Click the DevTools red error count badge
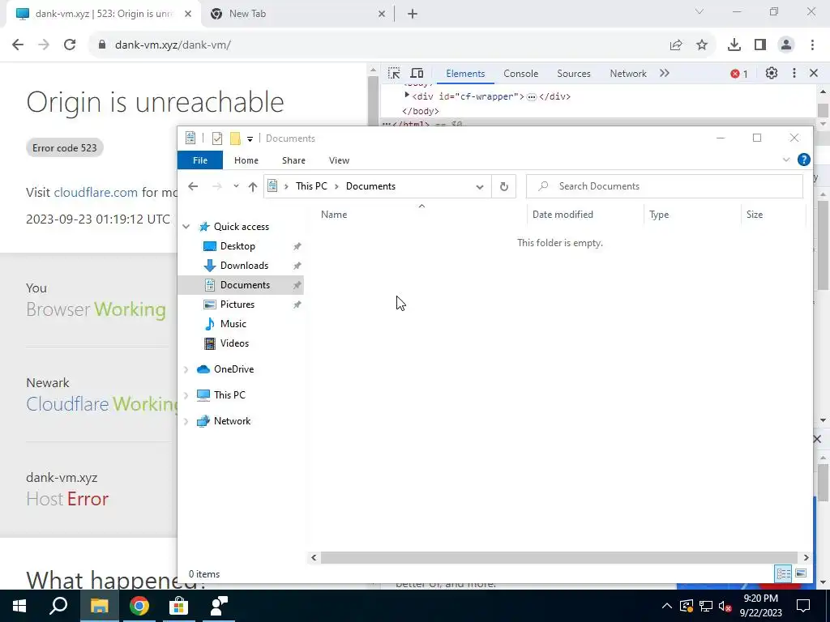 click(739, 74)
